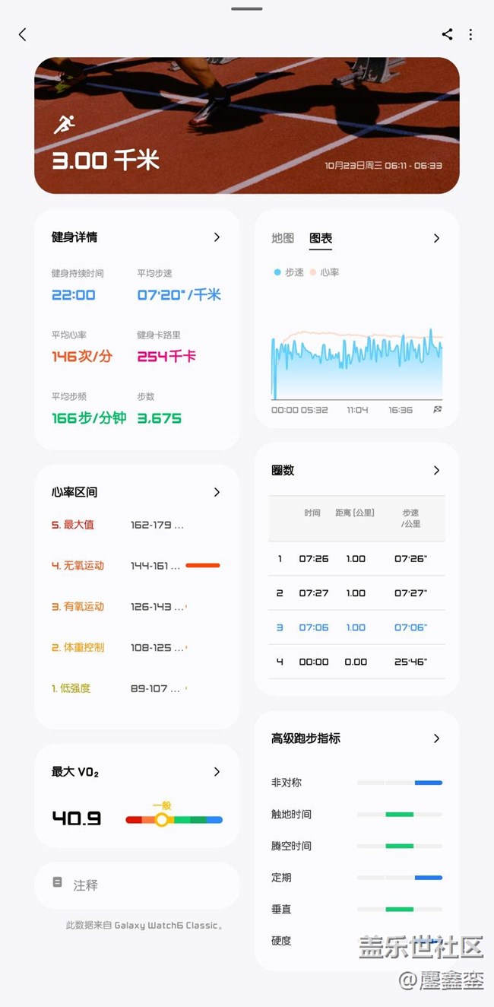This screenshot has height=1007, width=494.
Task: Expand the 心率区间 heart rate zones chevron
Action: (217, 492)
